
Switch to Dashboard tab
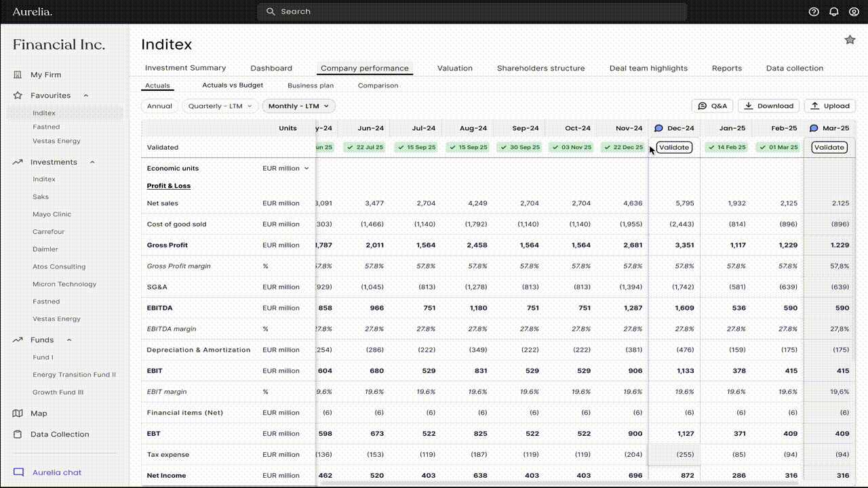(x=271, y=68)
